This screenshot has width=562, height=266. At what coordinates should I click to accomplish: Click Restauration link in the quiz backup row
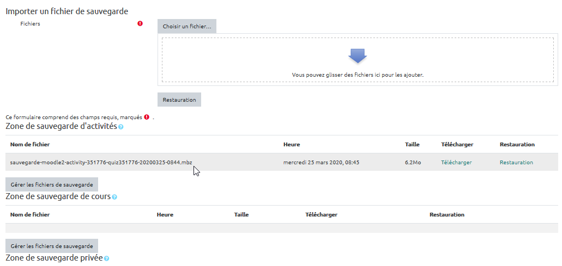pos(516,162)
